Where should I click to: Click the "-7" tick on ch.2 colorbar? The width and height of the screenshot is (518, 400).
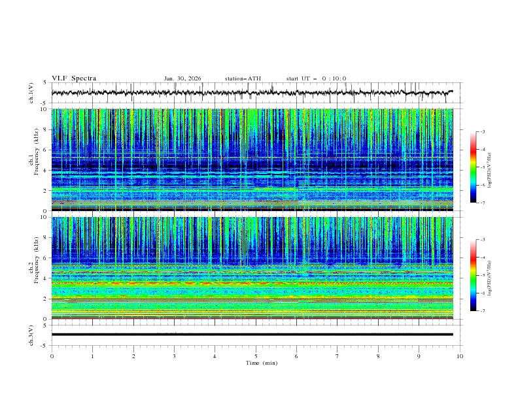coord(483,311)
